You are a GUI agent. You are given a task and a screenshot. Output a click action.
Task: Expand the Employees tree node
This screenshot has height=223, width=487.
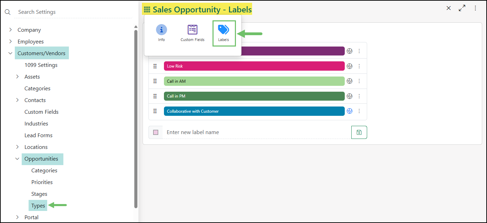point(10,42)
